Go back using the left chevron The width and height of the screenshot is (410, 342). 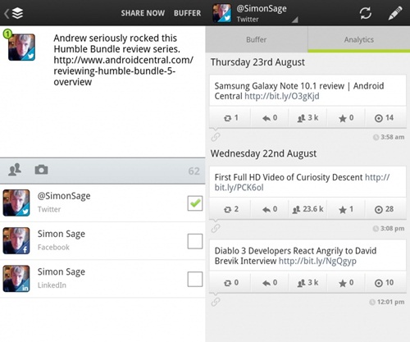[x=7, y=13]
